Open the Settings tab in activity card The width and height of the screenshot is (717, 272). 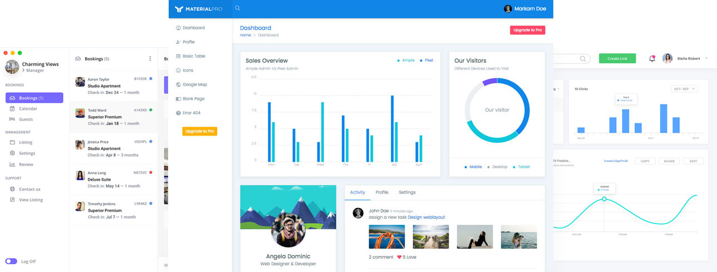pos(407,193)
